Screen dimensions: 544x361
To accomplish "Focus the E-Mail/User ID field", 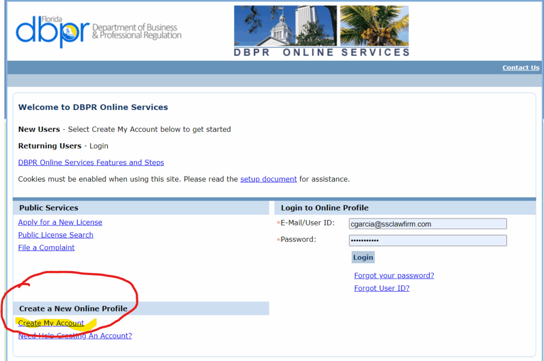I will [x=428, y=224].
